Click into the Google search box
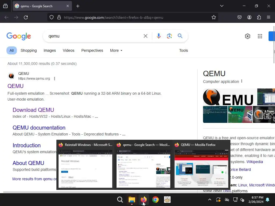The width and height of the screenshot is (275, 206). coord(95,36)
